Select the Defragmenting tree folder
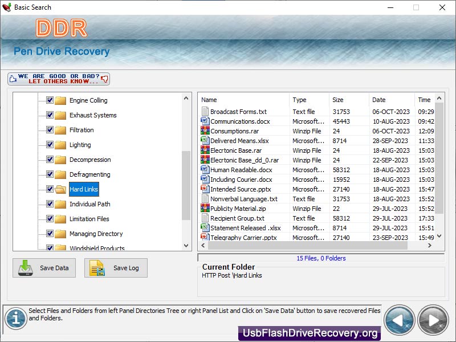456x342 pixels. pos(90,174)
